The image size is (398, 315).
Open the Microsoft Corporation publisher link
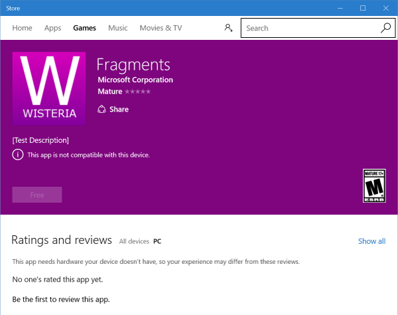[x=135, y=80]
